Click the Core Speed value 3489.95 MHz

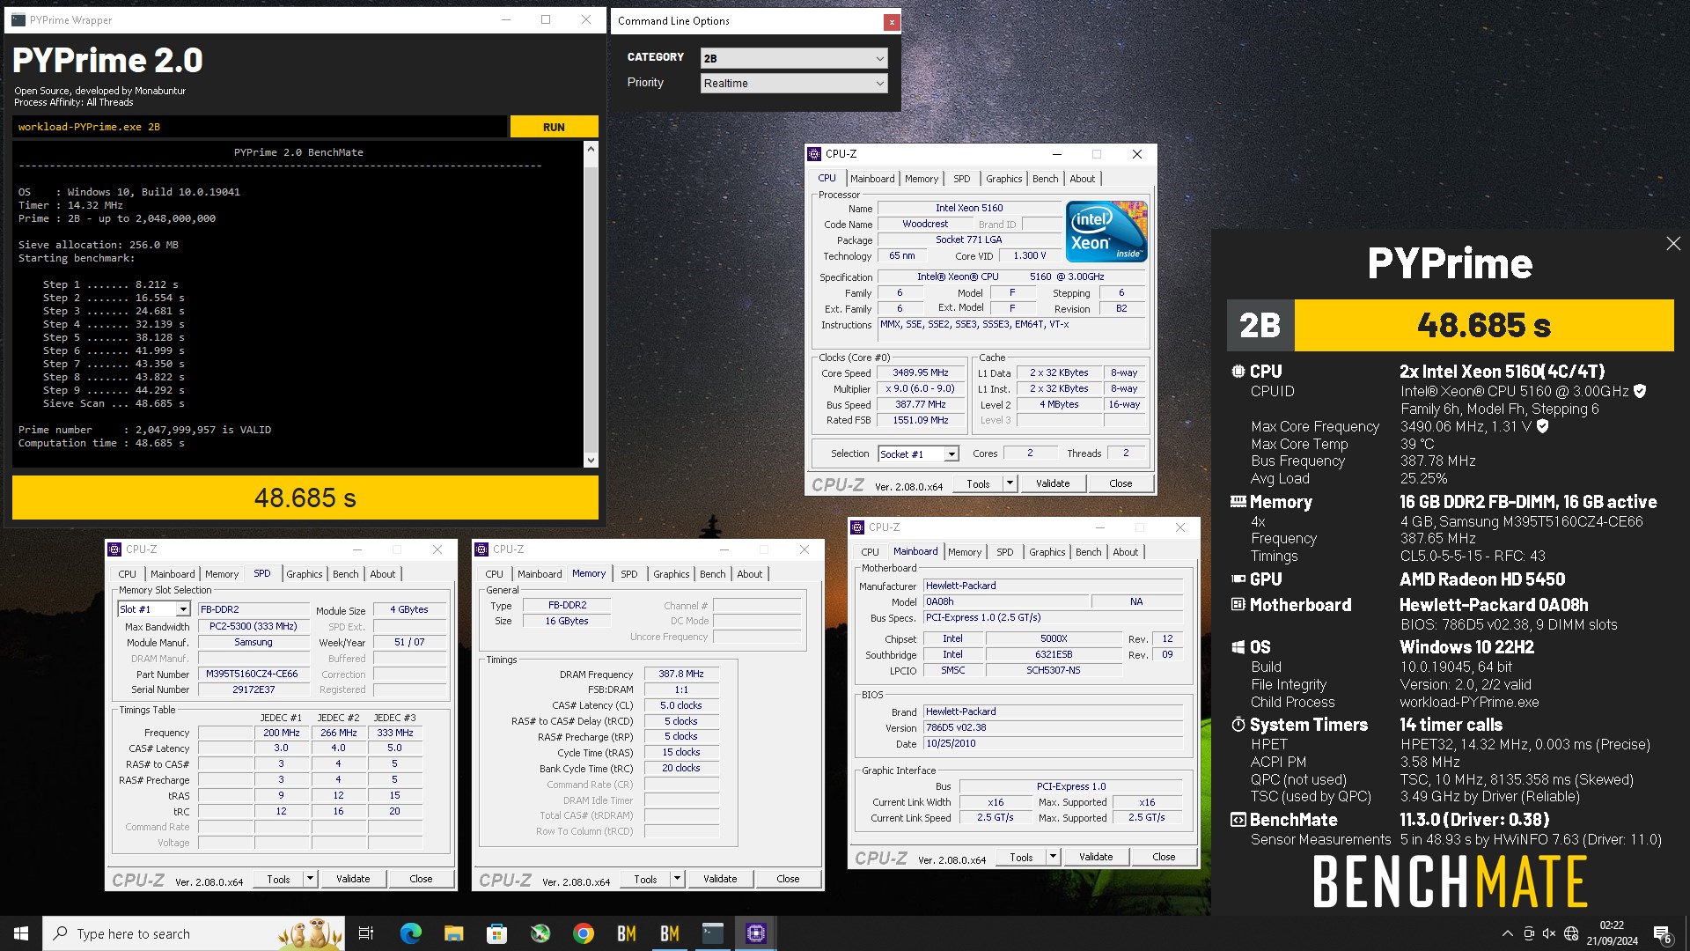tap(921, 373)
